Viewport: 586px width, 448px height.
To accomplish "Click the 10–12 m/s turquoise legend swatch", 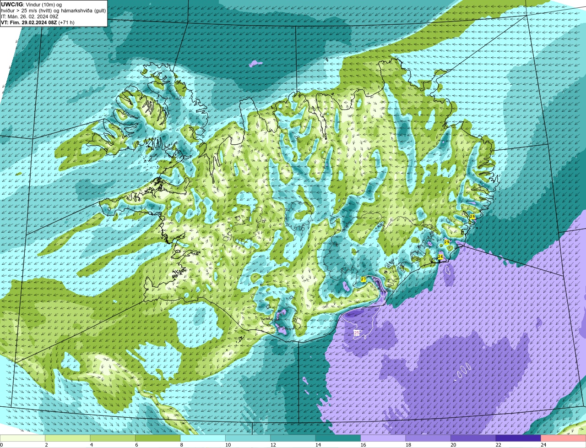I will pyautogui.click(x=248, y=438).
